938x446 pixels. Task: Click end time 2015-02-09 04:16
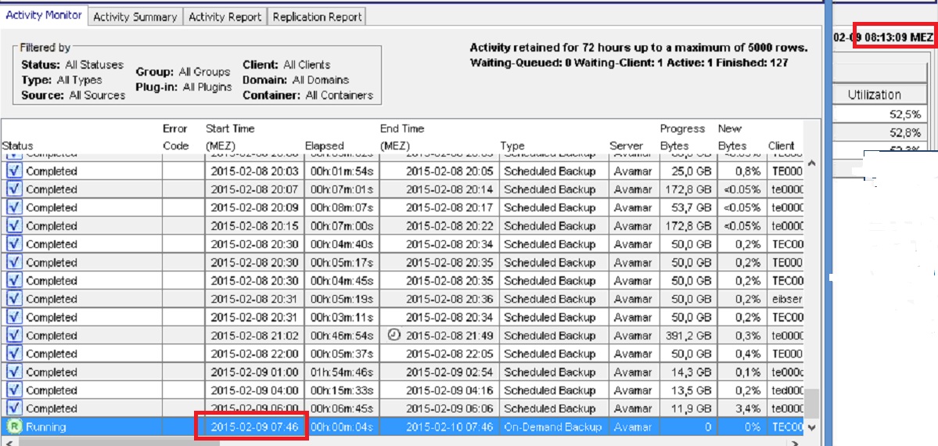pyautogui.click(x=450, y=390)
